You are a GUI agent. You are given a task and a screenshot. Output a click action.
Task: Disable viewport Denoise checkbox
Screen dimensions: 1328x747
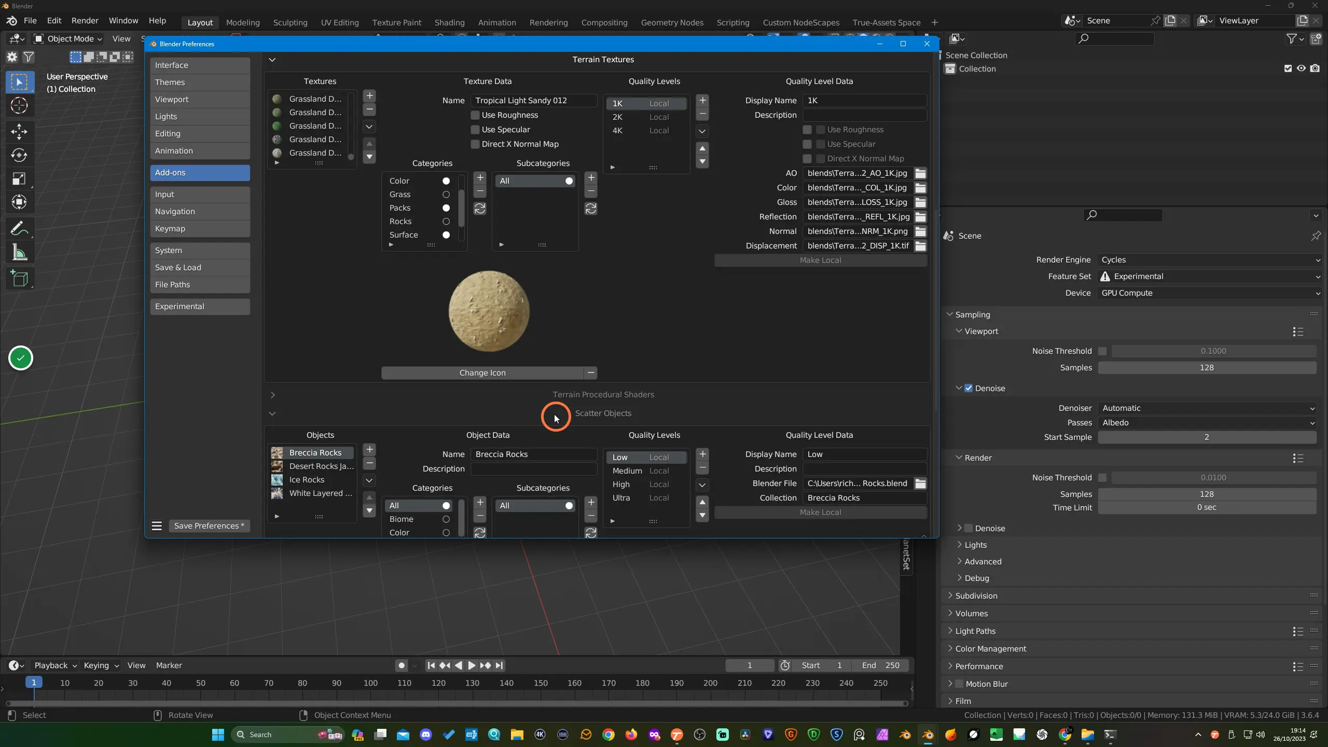pos(969,389)
